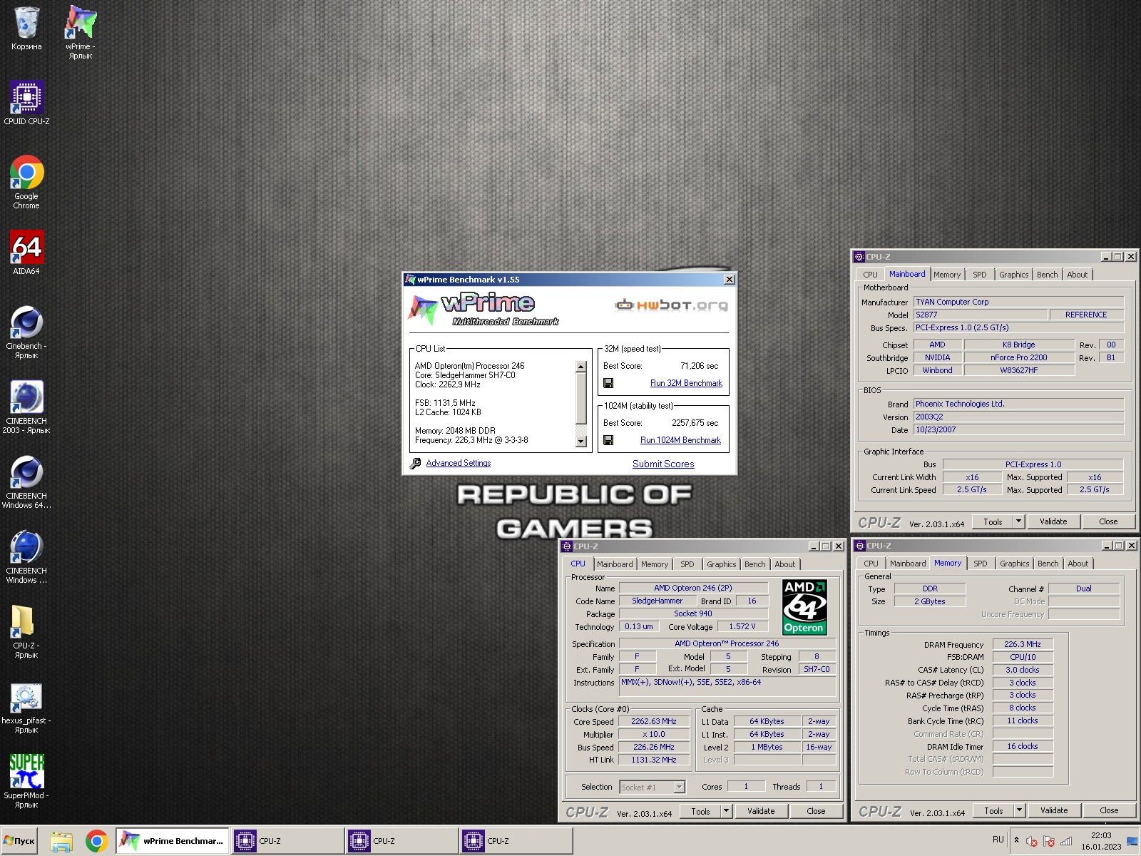1141x856 pixels.
Task: Open CINEBENCH Windows 64 shortcut
Action: (26, 482)
